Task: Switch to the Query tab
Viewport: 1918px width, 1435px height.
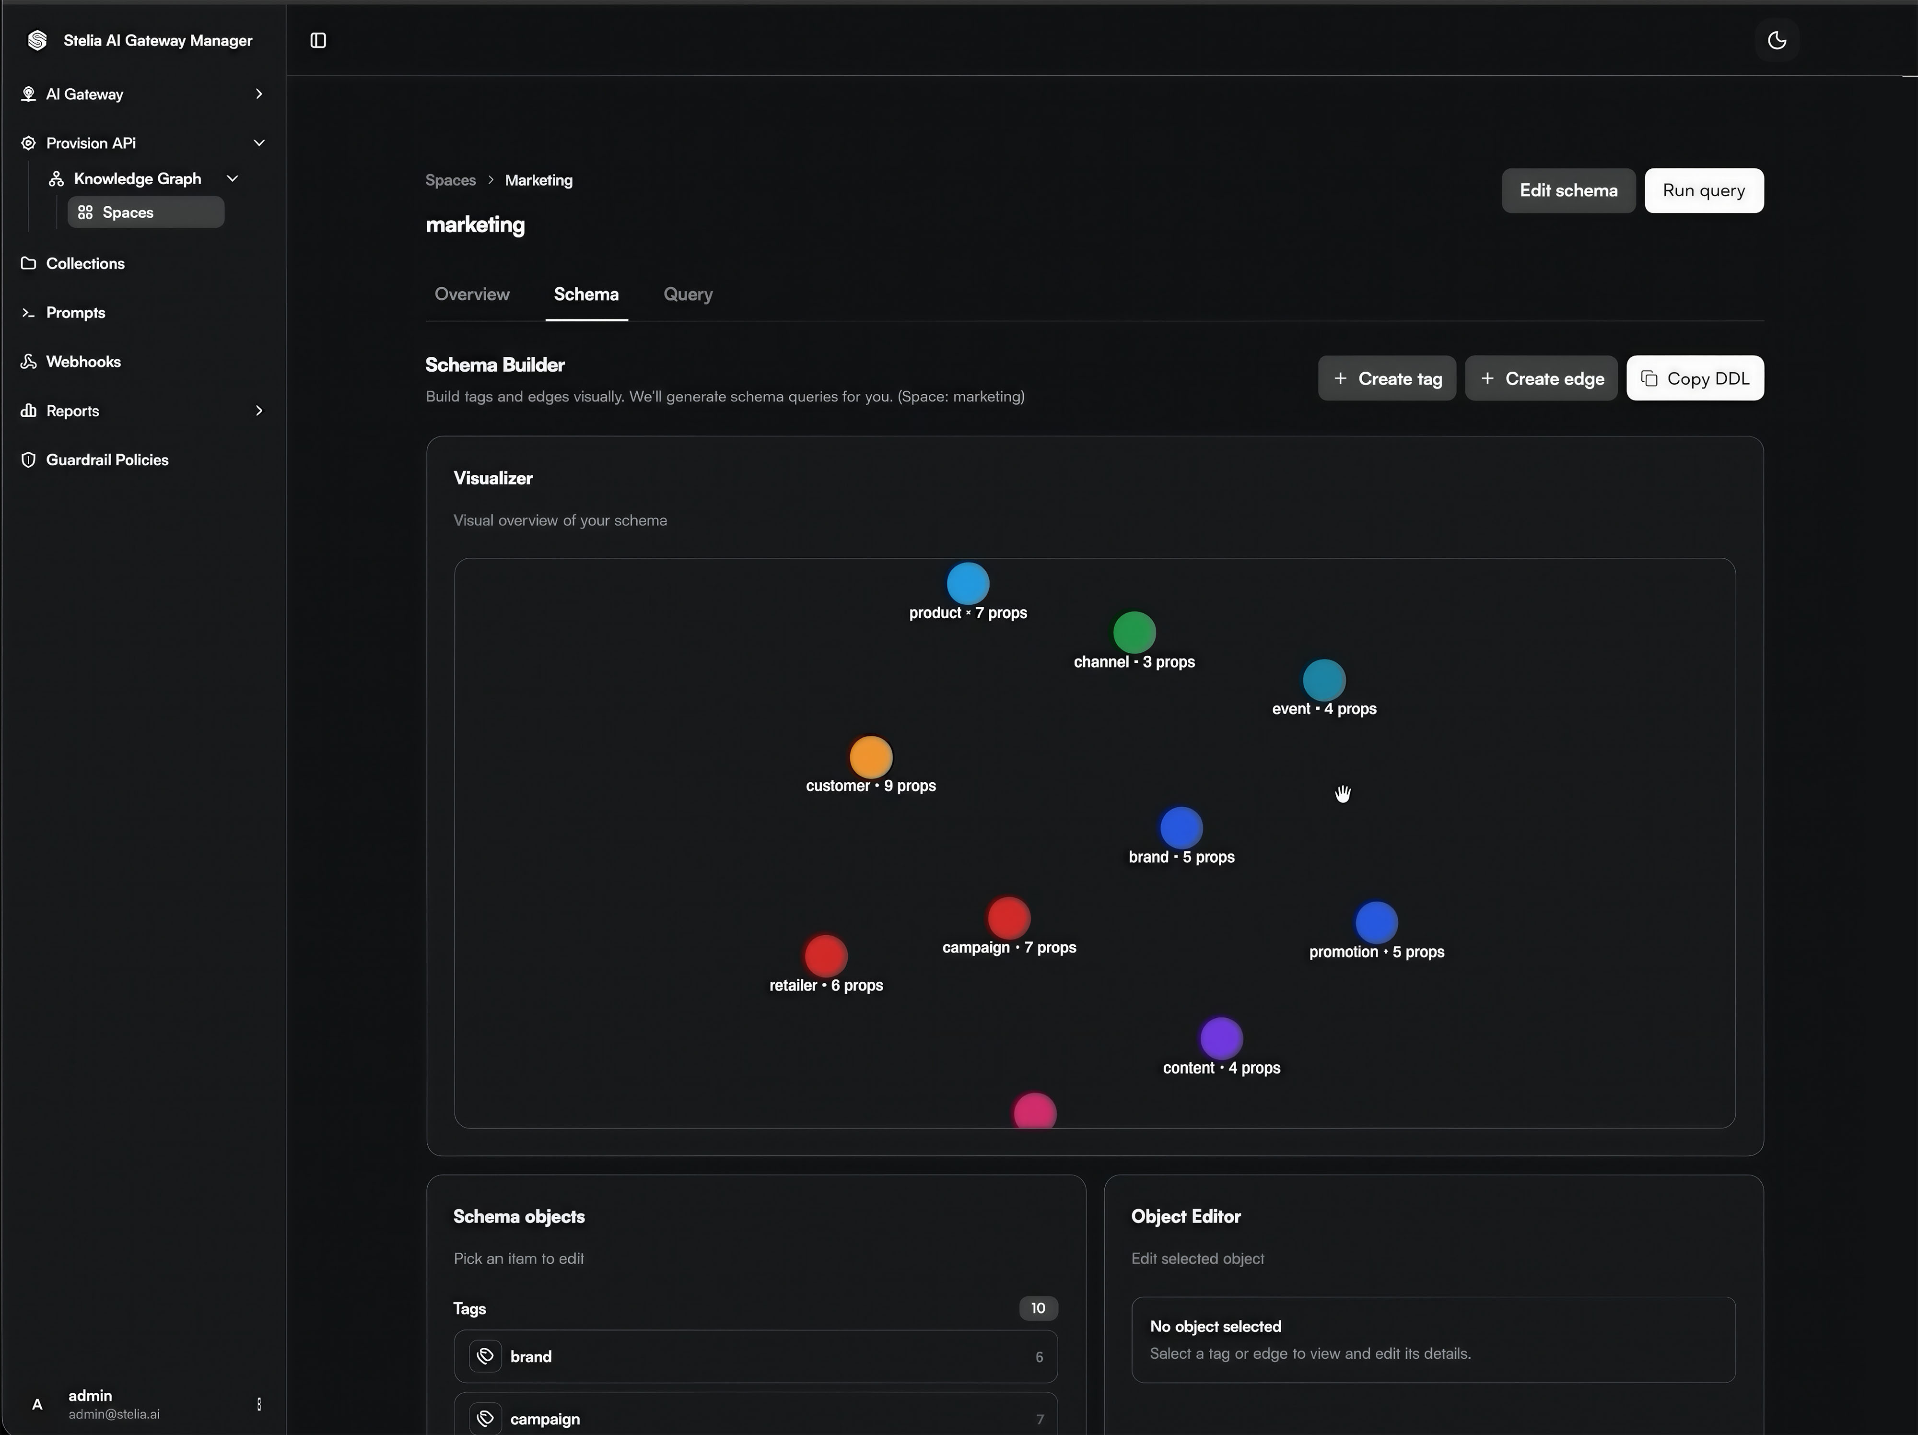Action: 688,294
